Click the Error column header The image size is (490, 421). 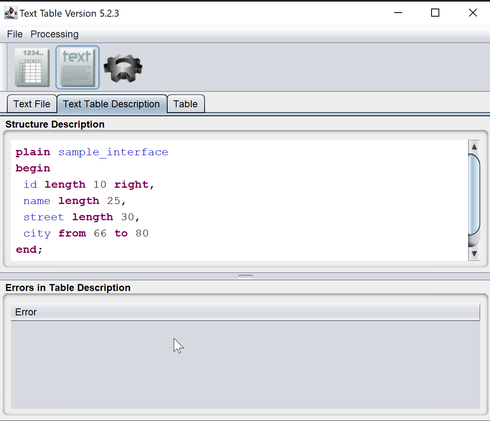pos(26,312)
